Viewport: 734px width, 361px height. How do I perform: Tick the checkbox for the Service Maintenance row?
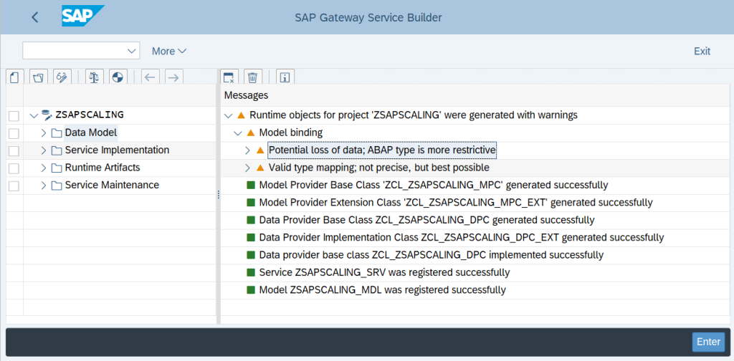click(14, 186)
